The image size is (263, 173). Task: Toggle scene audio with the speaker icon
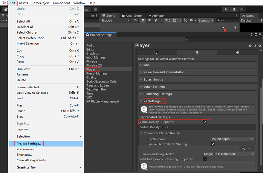pyautogui.click(x=149, y=20)
